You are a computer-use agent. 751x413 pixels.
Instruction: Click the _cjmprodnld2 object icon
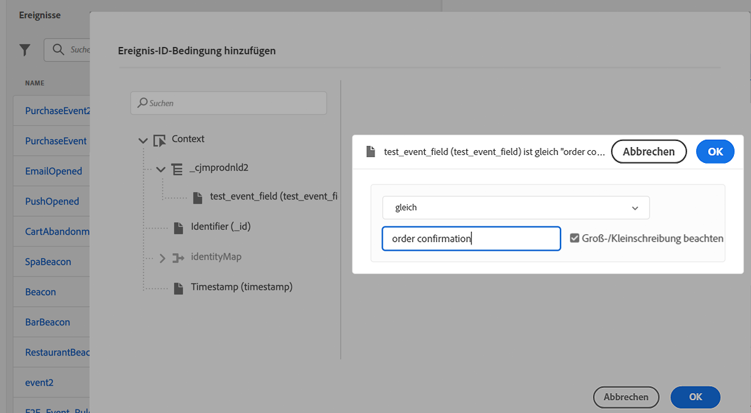(177, 170)
